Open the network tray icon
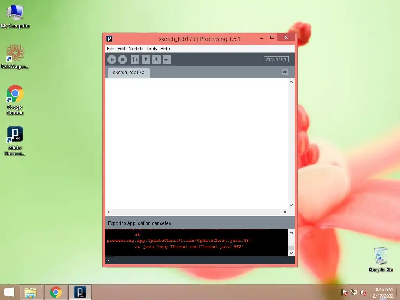 click(x=354, y=293)
